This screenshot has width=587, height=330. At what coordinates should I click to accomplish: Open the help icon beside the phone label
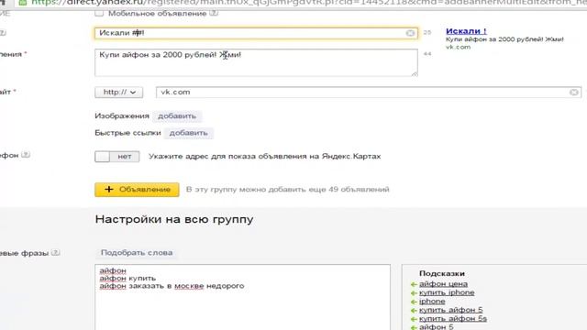click(26, 155)
